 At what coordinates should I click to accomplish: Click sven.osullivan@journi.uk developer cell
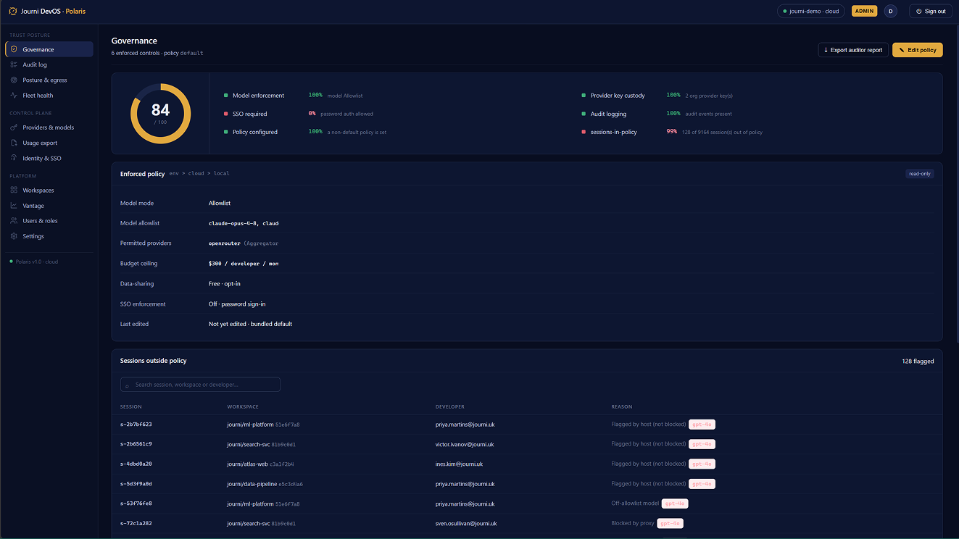tap(466, 523)
